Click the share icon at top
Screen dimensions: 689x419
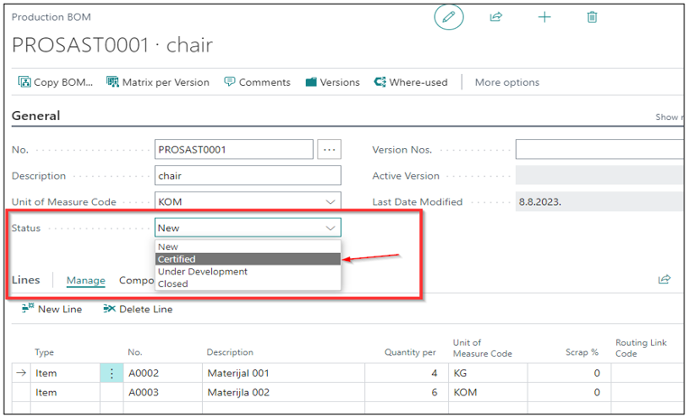(x=496, y=17)
